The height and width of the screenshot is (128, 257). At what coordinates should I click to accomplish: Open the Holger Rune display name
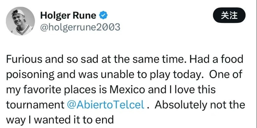69,15
